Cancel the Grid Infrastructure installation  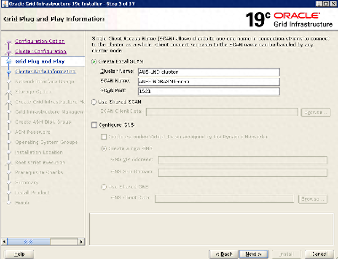pyautogui.click(x=319, y=254)
